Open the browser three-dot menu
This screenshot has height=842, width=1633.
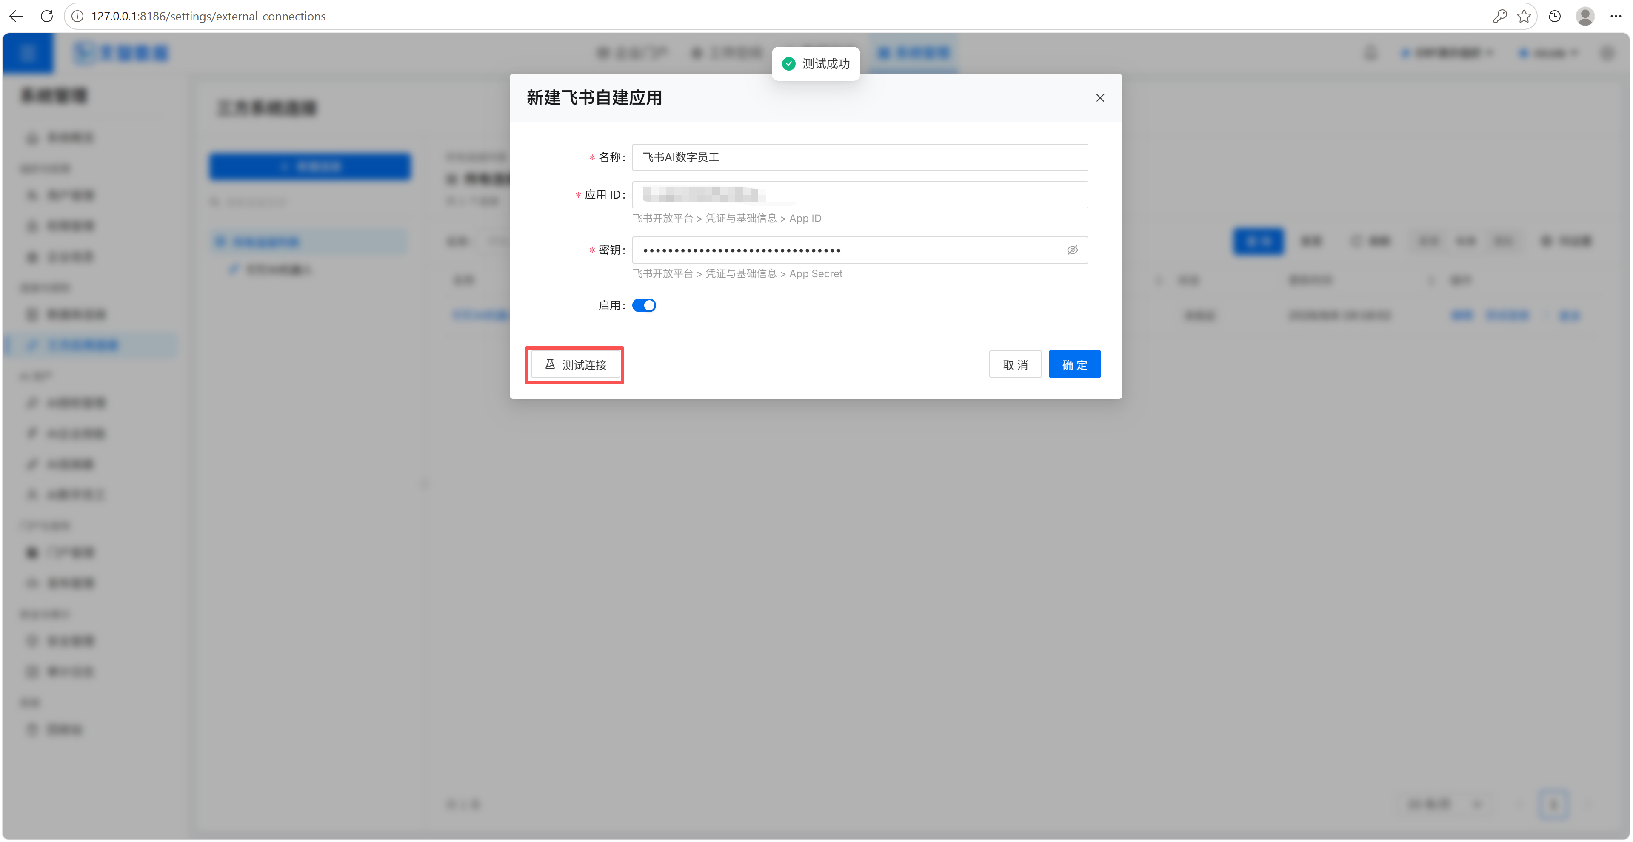[1615, 17]
